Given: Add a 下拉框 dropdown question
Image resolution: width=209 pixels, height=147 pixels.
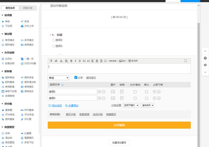Looking at the screenshot, I should (x=7, y=26).
